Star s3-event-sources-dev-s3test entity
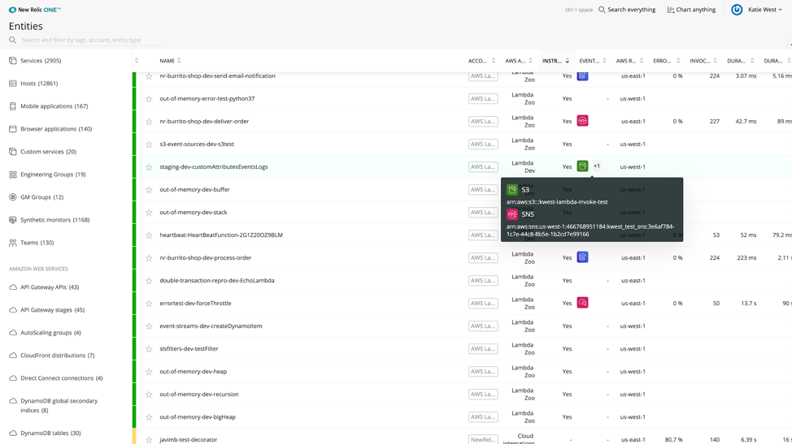Viewport: 792px width, 444px height. [x=149, y=144]
